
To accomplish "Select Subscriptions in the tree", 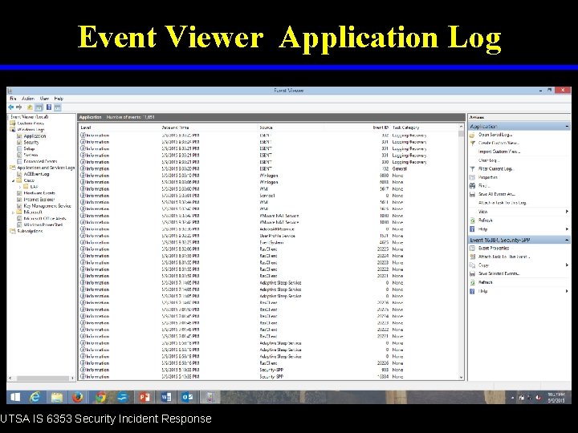I will pos(30,231).
